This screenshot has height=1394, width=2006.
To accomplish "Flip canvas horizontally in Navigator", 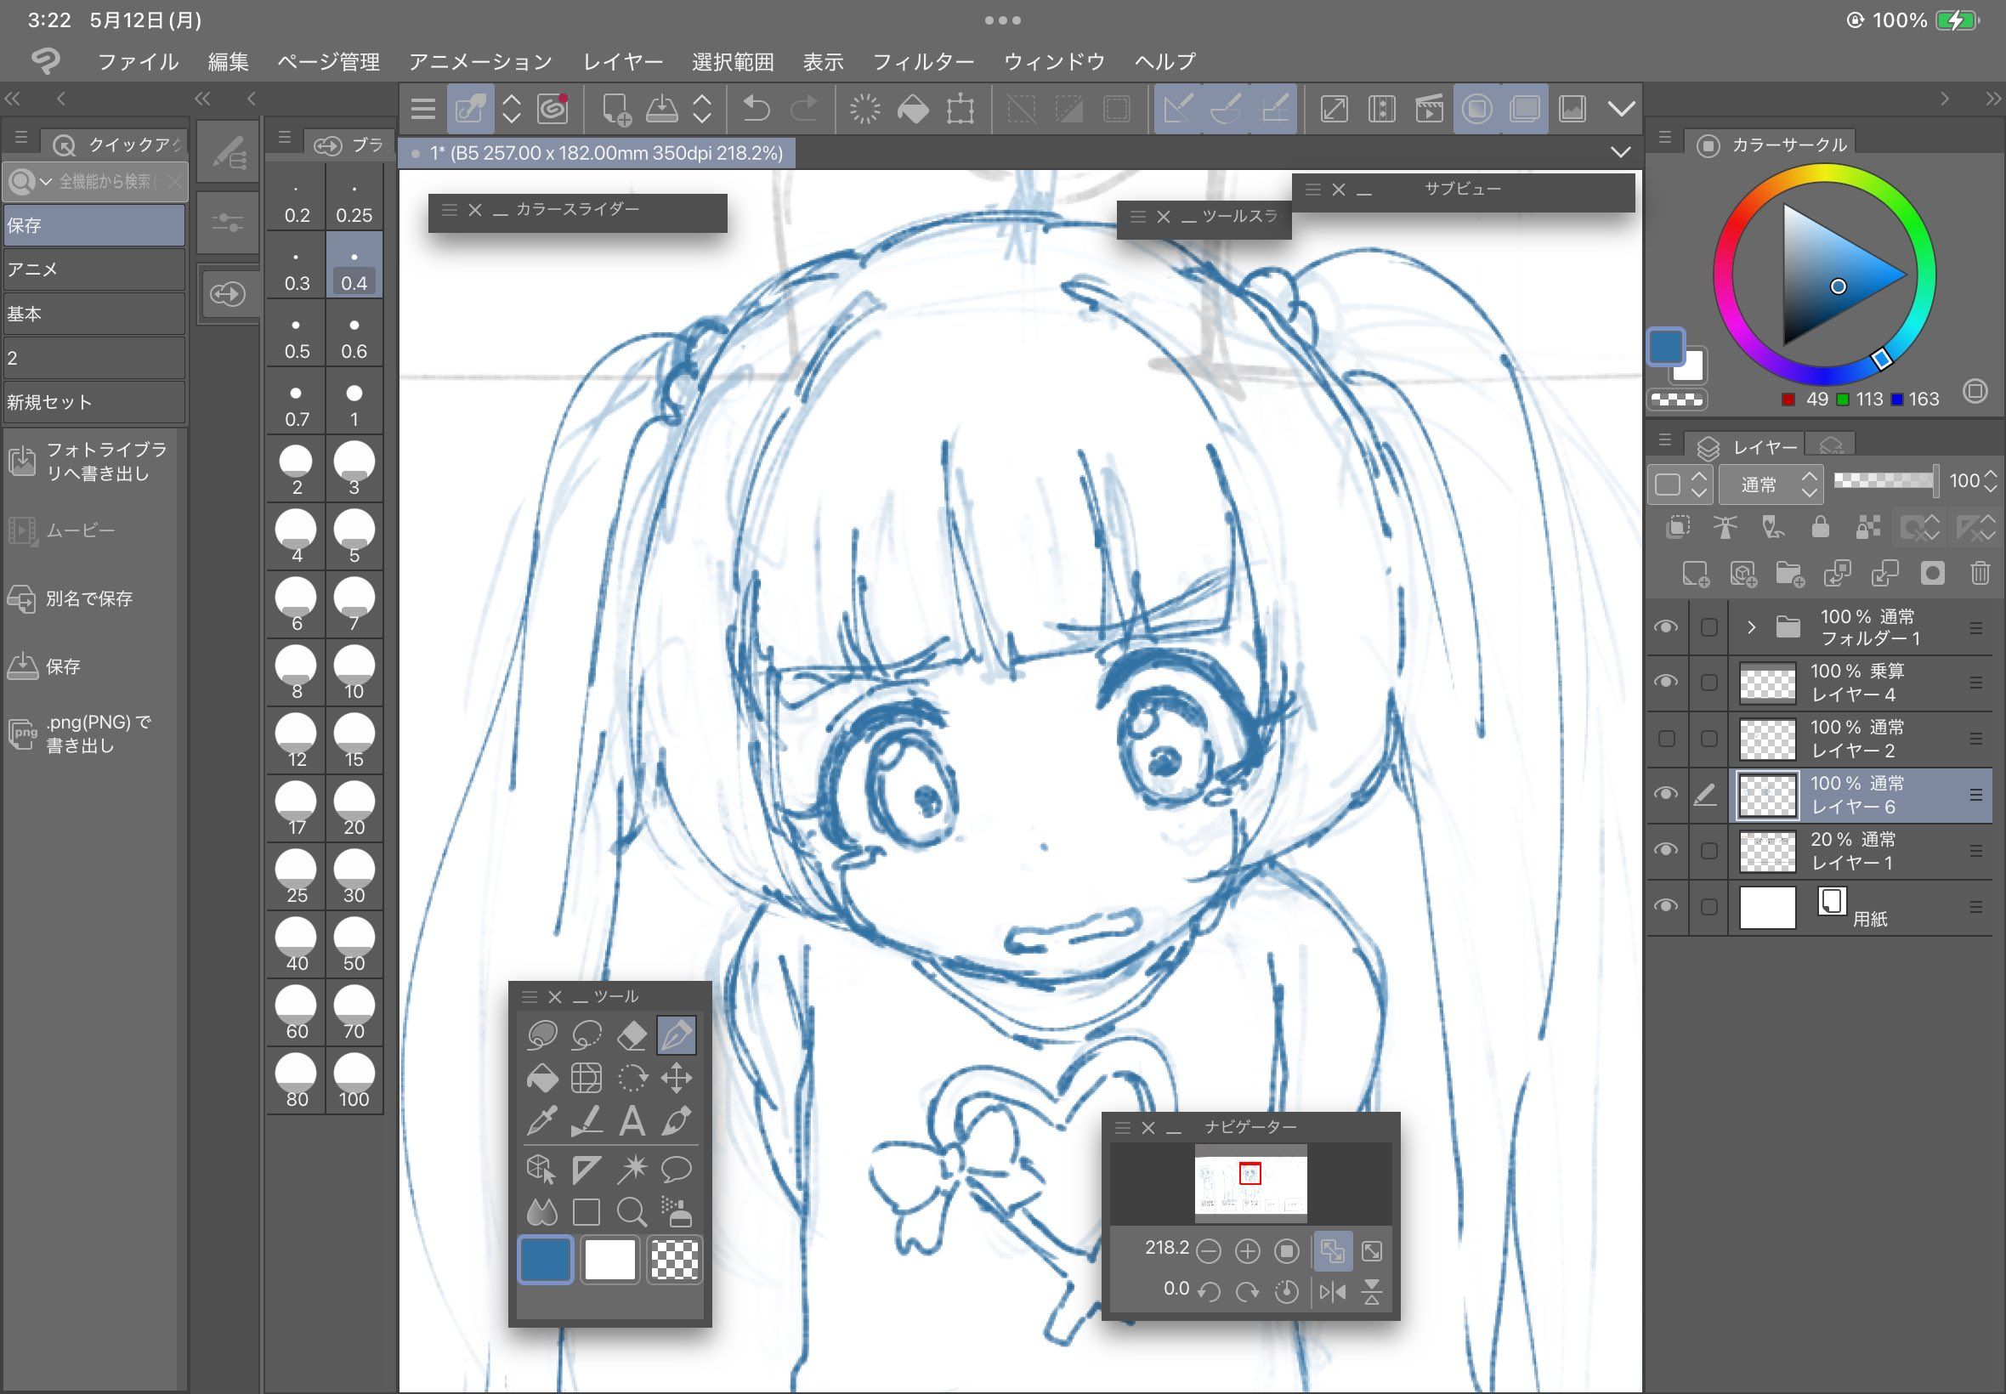I will pos(1332,1291).
